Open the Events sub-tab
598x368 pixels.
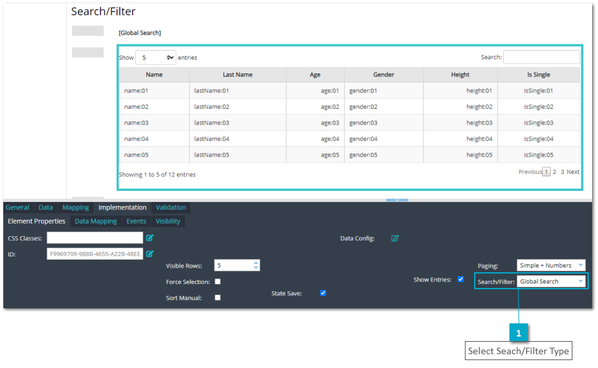pos(136,221)
